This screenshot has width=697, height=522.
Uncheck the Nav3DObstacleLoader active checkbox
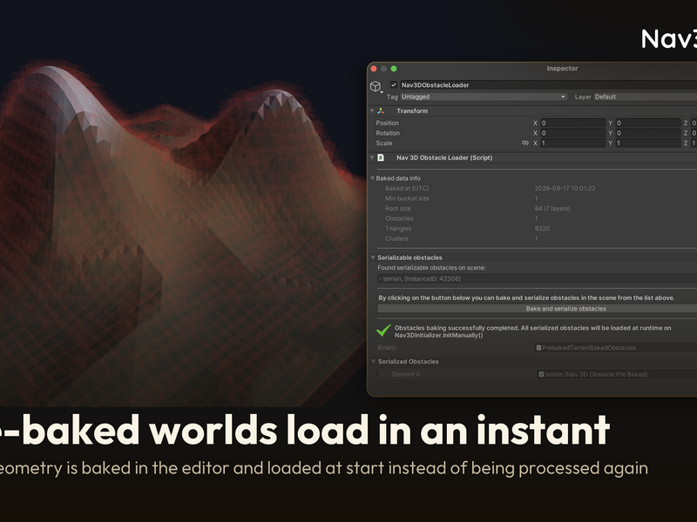point(394,84)
